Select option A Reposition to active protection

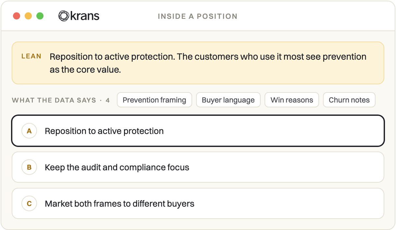click(x=198, y=131)
